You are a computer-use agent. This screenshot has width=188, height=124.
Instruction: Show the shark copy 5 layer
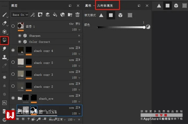tap(13, 62)
